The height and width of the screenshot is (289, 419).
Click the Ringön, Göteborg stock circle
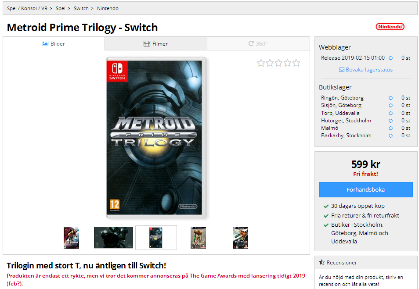coord(391,98)
